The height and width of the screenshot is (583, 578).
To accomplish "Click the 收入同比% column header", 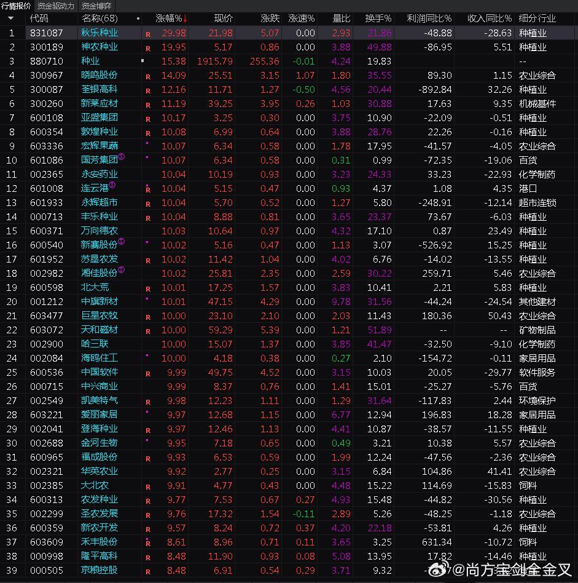I will [490, 18].
